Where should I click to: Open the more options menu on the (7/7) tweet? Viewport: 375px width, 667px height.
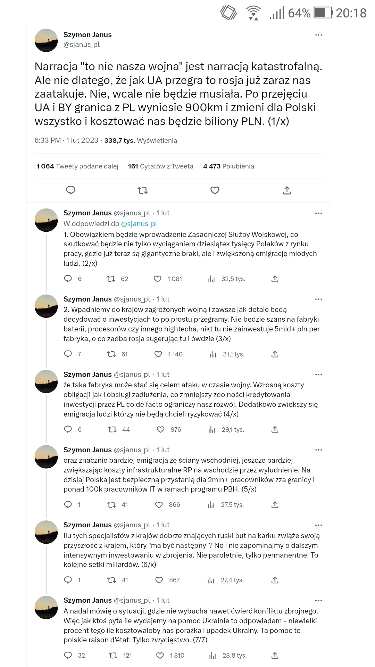pyautogui.click(x=318, y=601)
